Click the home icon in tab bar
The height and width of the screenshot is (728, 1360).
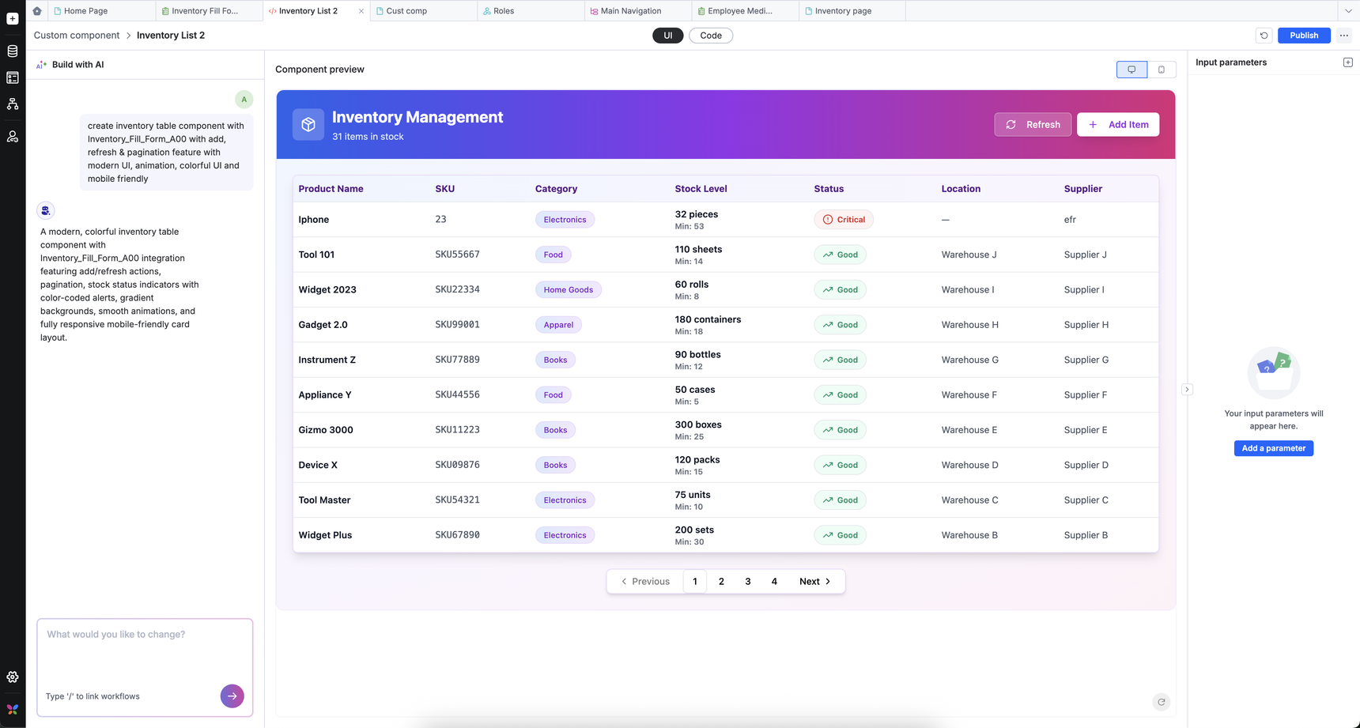[37, 11]
